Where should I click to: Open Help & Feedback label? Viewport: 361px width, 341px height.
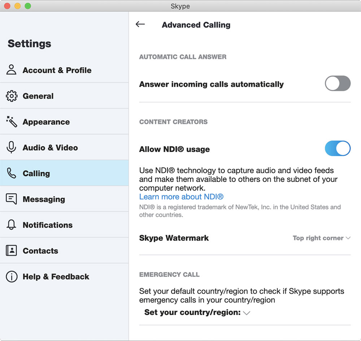click(x=56, y=276)
